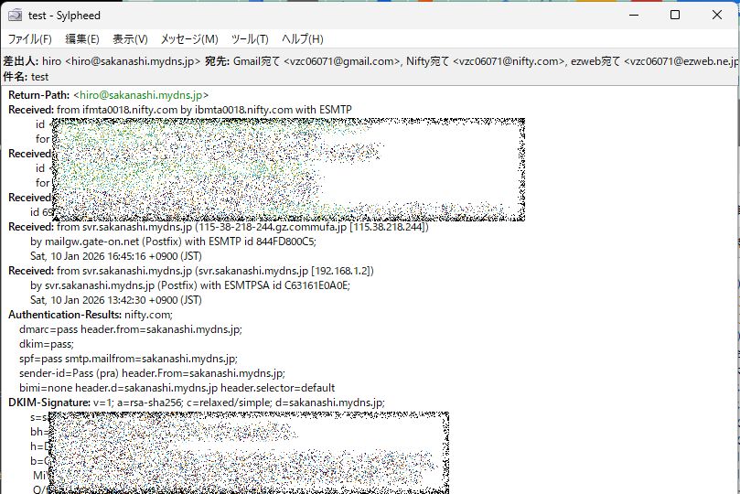Open the ヘルプ(H) menu
Image resolution: width=740 pixels, height=494 pixels.
pyautogui.click(x=302, y=39)
